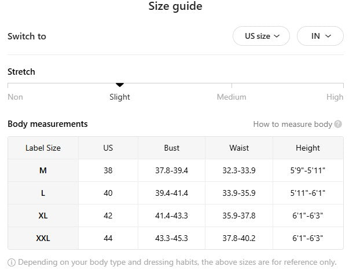Click the Height column header

(x=307, y=148)
